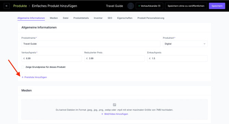Screen dimensions: 229x124
Task: Click the media upload drop area text
Action: pos(114,110)
